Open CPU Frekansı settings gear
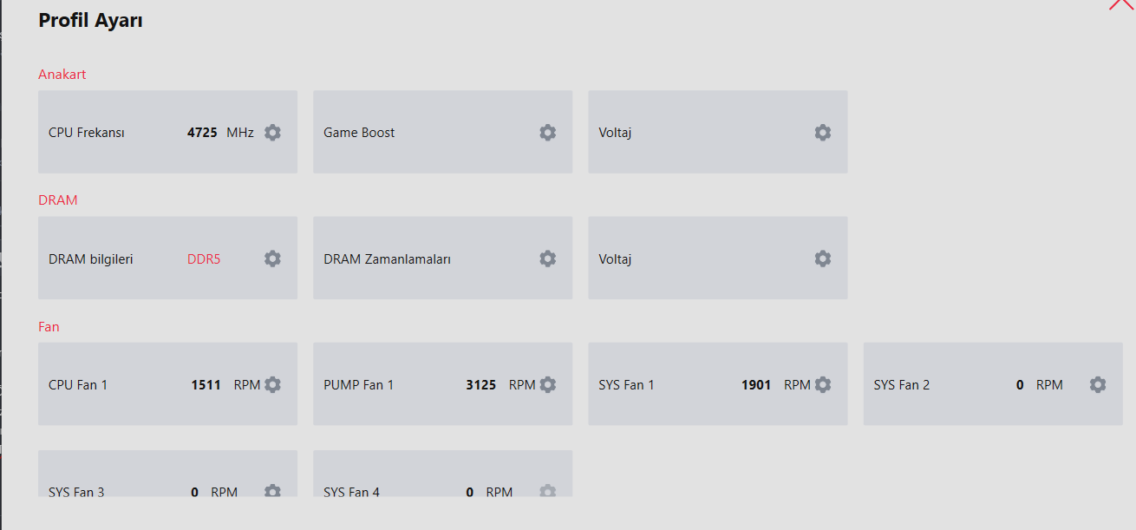This screenshot has width=1136, height=530. pos(272,133)
